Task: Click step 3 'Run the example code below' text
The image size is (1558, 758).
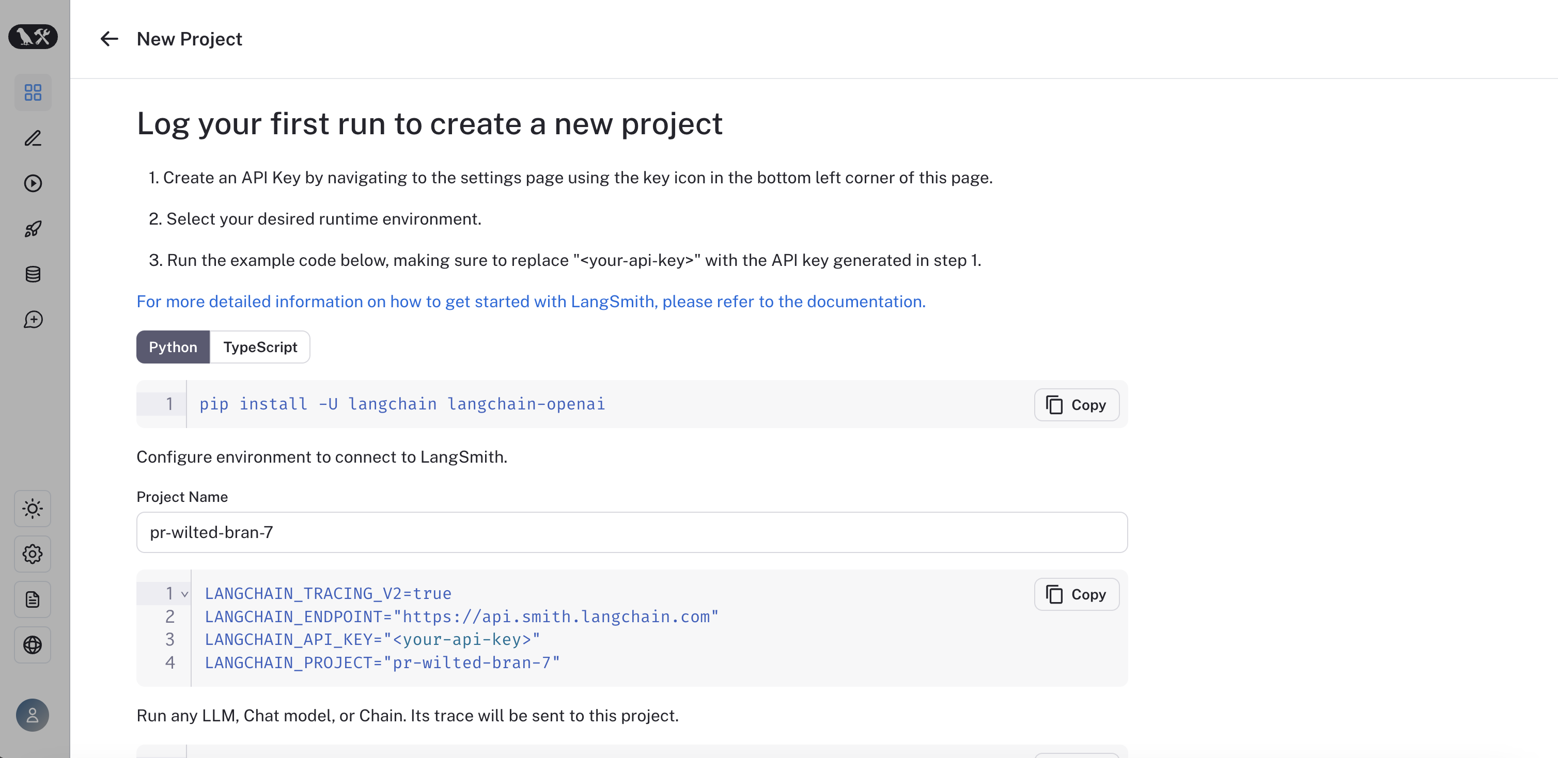Action: 565,261
